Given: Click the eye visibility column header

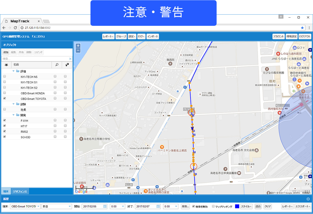Looking at the screenshot, I should (6, 65).
